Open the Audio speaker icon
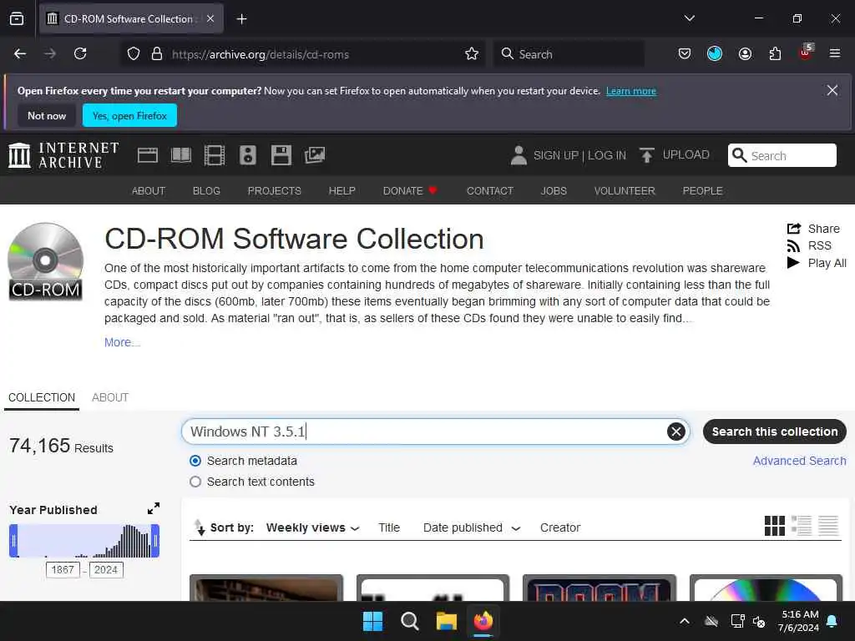 click(247, 156)
